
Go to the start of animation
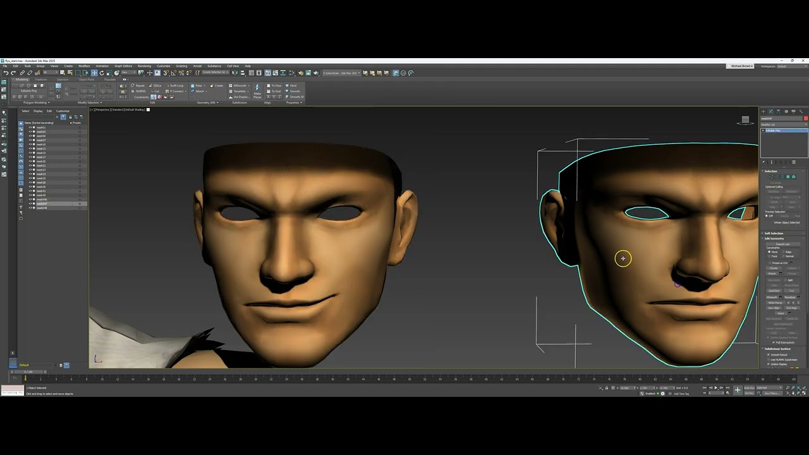pos(705,388)
